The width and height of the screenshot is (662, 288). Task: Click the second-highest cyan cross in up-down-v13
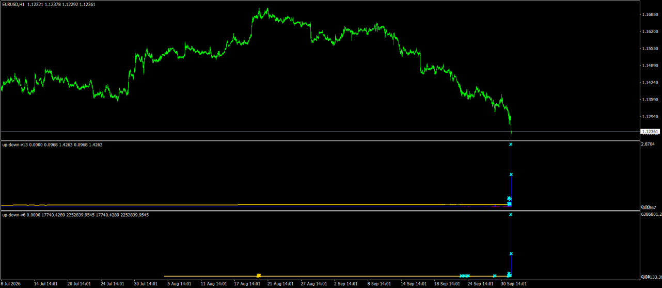[511, 174]
